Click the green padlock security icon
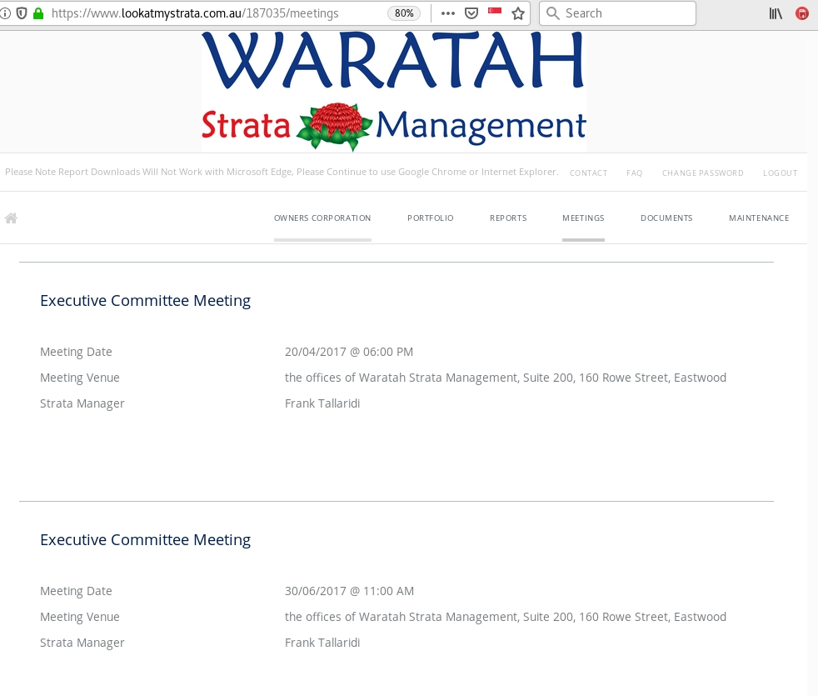The height and width of the screenshot is (696, 818). [x=38, y=13]
